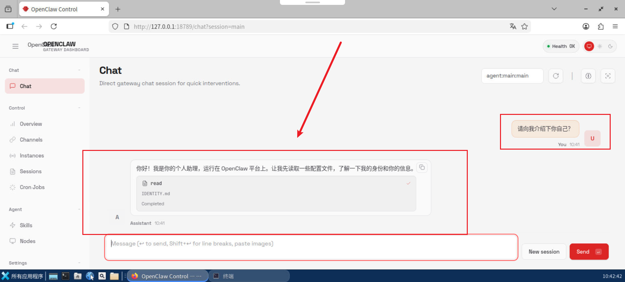Expand the read IDENTITY.md tool card
Screen dimensions: 625x282
(x=276, y=194)
